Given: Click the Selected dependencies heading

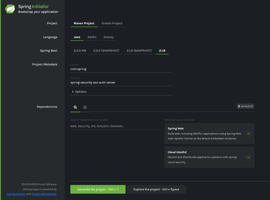Looking at the screenshot, I should click(180, 120).
